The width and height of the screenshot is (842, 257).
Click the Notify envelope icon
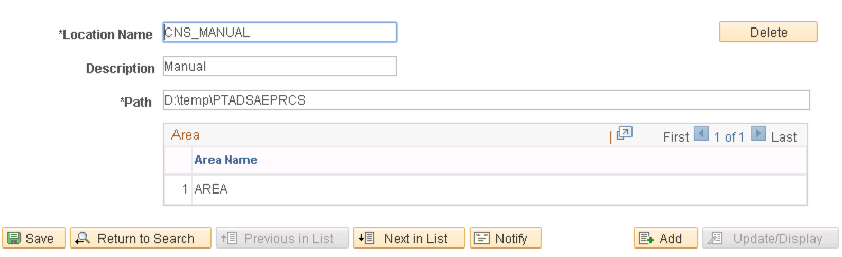481,238
